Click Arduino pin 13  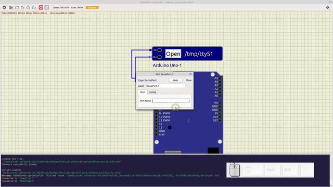click(157, 127)
